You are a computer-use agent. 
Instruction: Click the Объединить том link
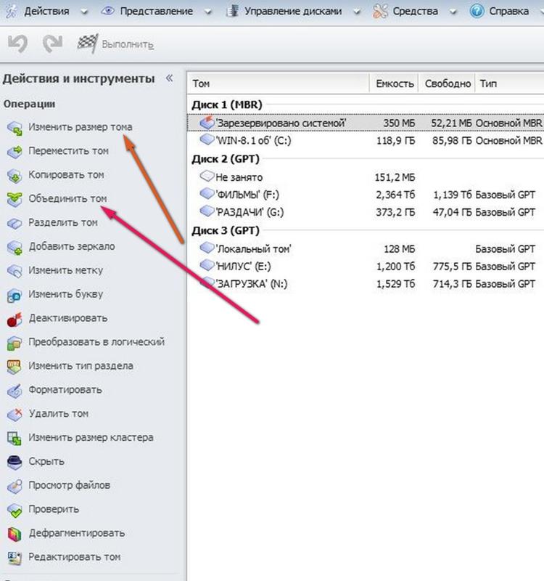click(67, 198)
